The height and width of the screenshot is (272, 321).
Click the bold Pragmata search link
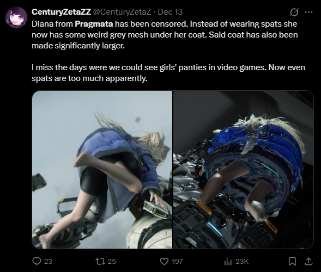[94, 24]
